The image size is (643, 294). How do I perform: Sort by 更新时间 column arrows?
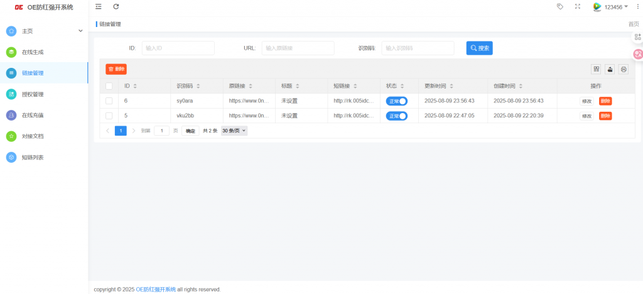tap(451, 86)
